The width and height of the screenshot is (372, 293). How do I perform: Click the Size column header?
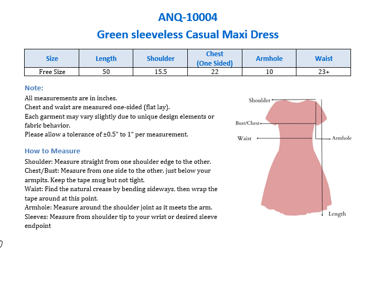coord(52,58)
